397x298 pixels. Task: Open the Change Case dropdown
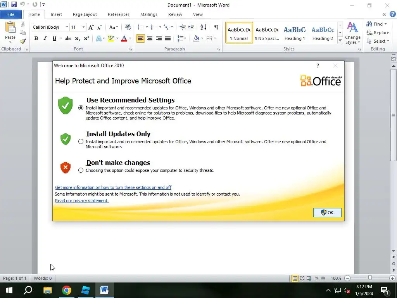[x=113, y=27]
